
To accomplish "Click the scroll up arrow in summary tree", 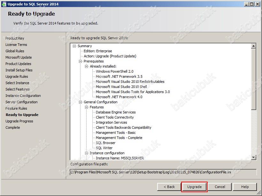I will click(254, 46).
